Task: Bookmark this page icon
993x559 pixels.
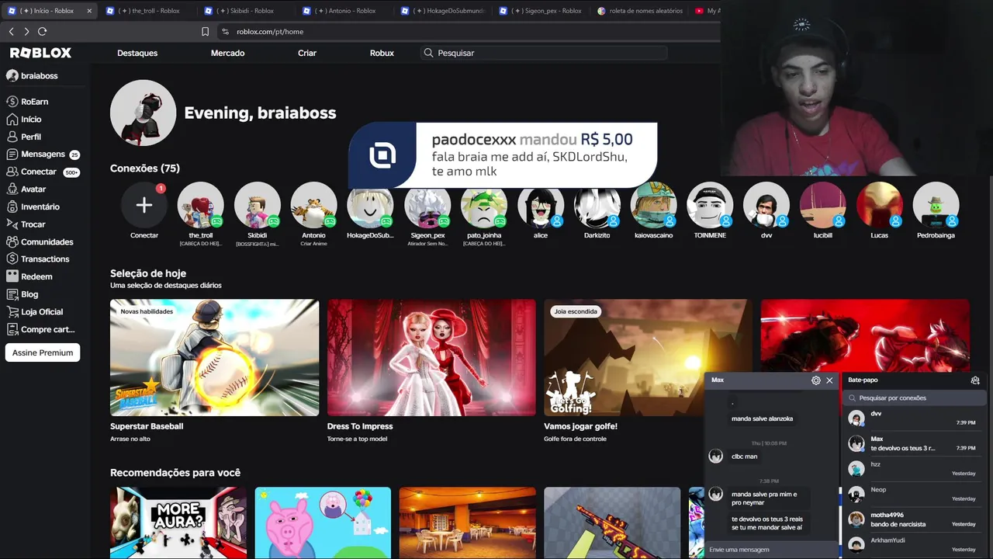Action: 205,32
